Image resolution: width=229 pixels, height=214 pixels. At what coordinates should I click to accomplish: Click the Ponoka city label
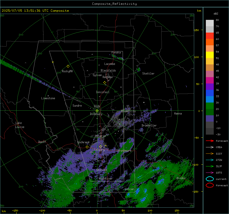click(116, 52)
